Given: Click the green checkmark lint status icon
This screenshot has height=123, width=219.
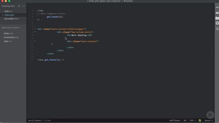Looking at the screenshot, I should tap(200, 120).
